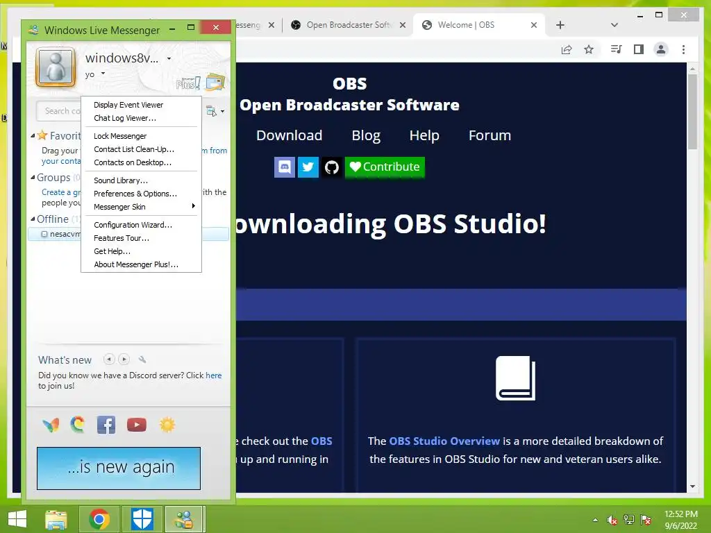Open the OBS Forum link
This screenshot has width=711, height=533.
coord(490,135)
